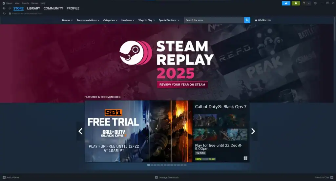Select first carousel page indicator

click(148, 165)
